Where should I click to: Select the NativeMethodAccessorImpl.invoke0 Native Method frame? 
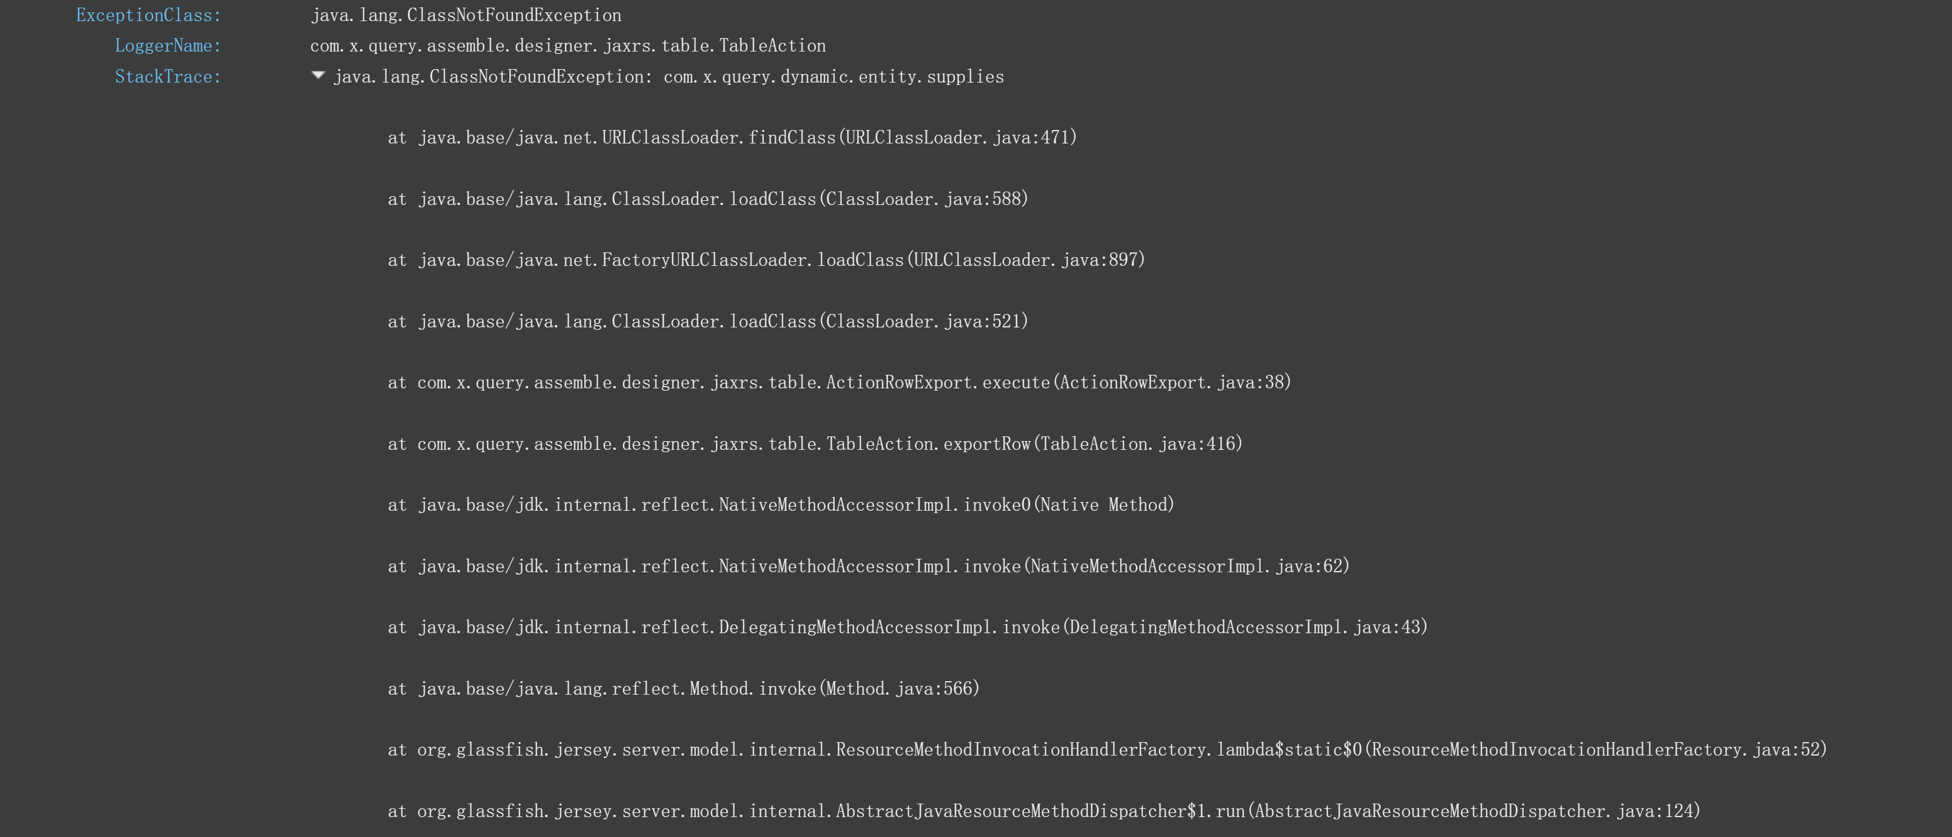click(780, 505)
